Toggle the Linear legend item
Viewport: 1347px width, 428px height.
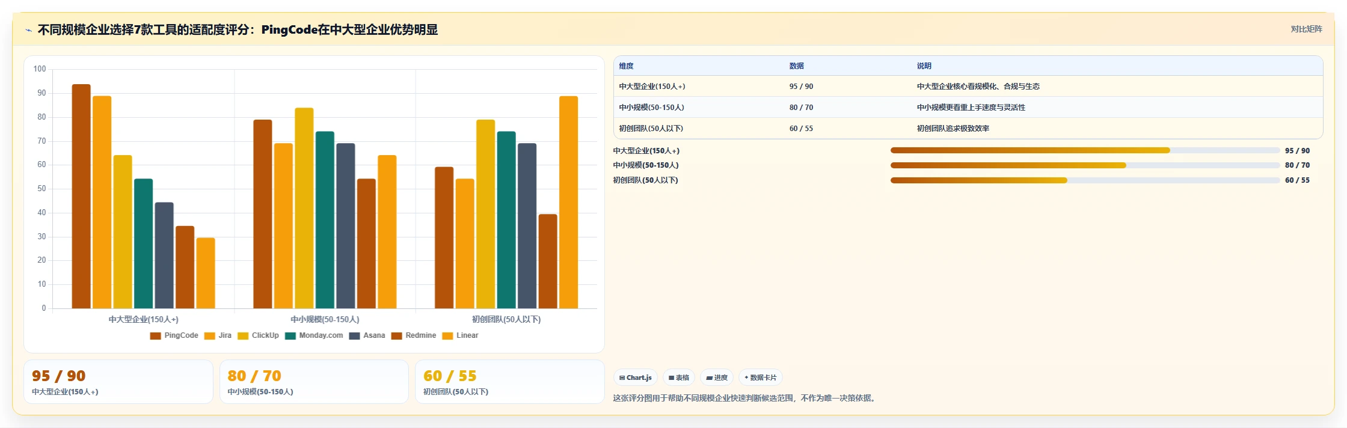coord(460,335)
